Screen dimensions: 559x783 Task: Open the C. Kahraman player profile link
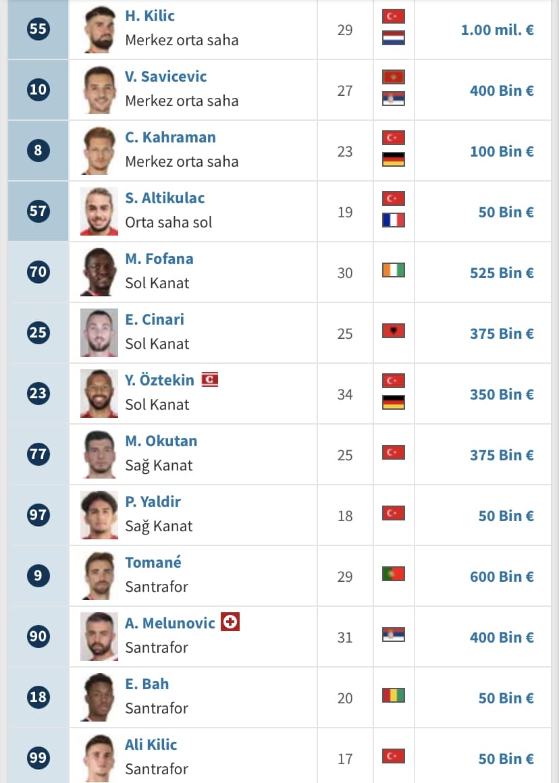pos(170,137)
